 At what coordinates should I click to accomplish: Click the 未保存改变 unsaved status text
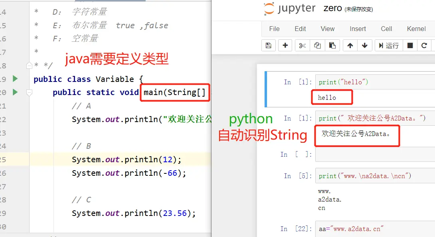(359, 10)
